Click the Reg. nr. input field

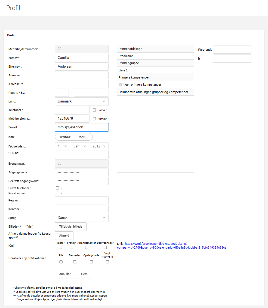pyautogui.click(x=82, y=200)
